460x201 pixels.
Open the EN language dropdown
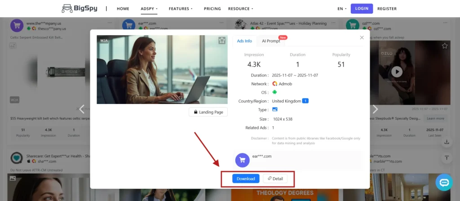pyautogui.click(x=342, y=9)
